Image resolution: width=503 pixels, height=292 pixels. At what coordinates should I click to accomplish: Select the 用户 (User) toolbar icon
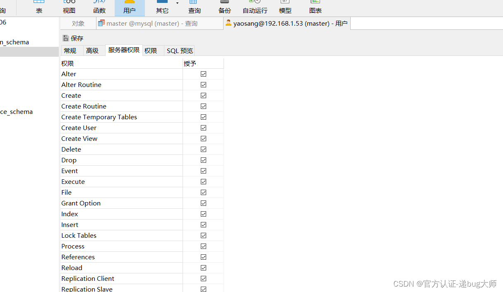[130, 7]
